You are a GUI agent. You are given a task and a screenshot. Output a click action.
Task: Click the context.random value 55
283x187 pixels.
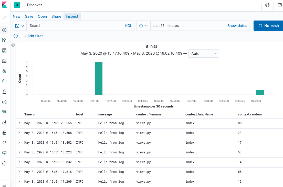coord(240,172)
